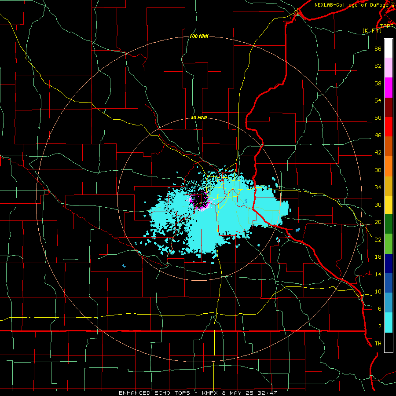Click the legend value '38'

[378, 170]
